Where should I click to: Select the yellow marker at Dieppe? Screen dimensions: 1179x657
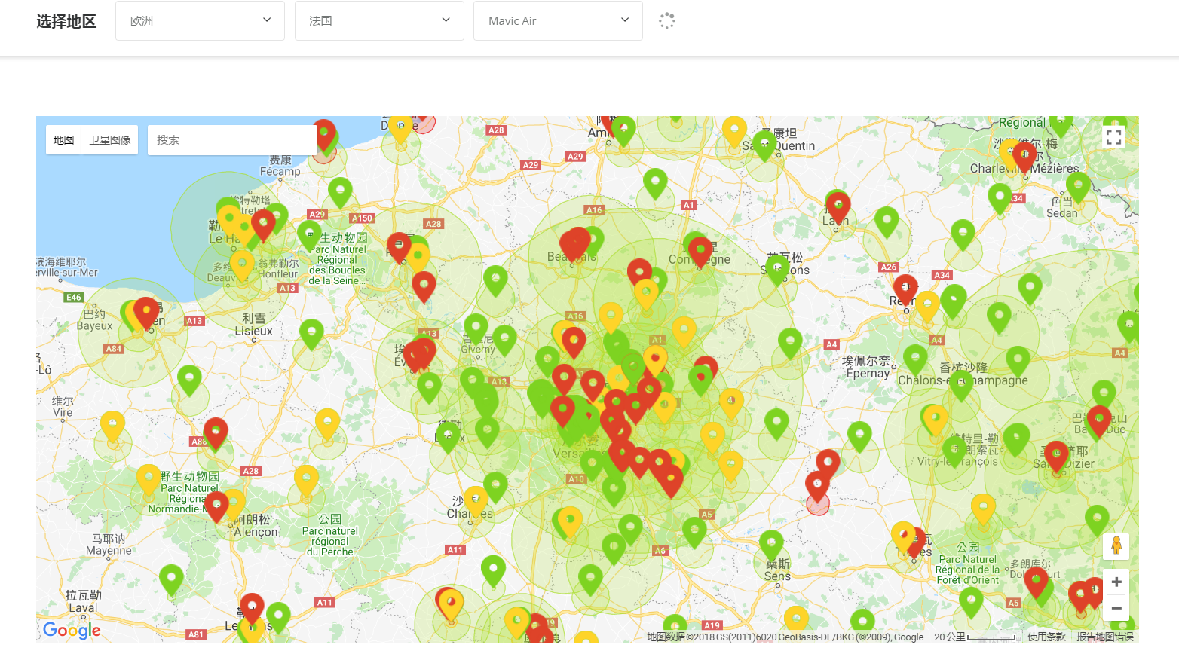[x=401, y=128]
